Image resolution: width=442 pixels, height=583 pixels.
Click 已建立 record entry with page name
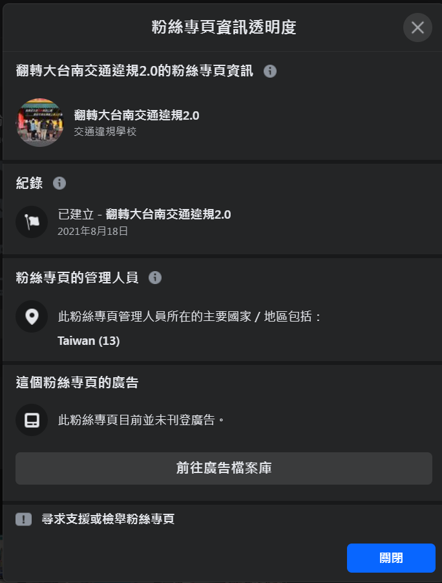point(145,215)
